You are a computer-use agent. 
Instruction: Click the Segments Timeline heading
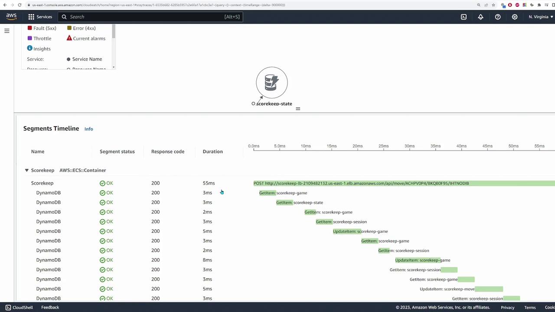click(x=51, y=128)
